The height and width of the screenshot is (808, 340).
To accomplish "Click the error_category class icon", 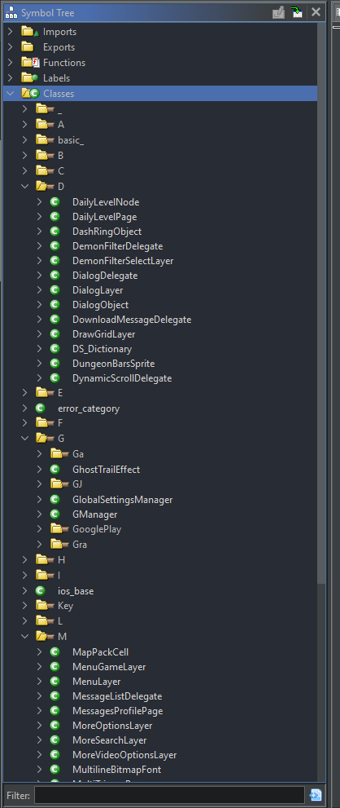I will pyautogui.click(x=40, y=408).
